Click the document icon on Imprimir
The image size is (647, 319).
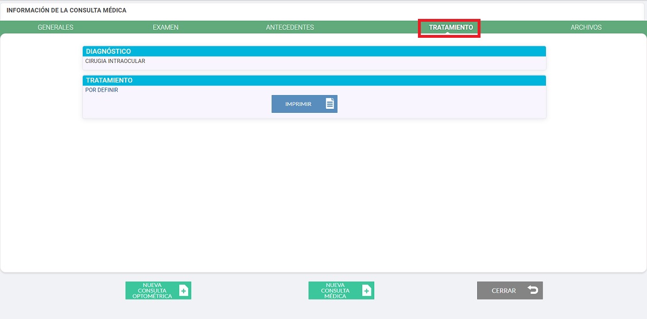(330, 104)
